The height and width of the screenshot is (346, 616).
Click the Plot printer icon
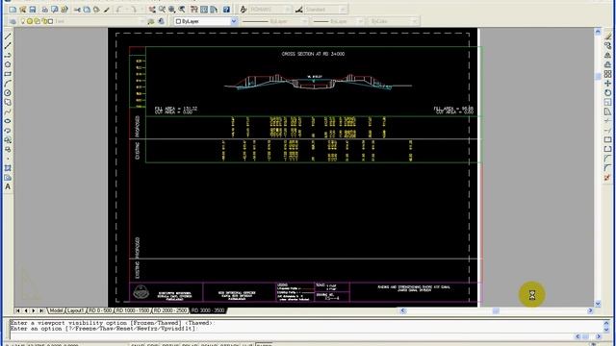(45, 9)
